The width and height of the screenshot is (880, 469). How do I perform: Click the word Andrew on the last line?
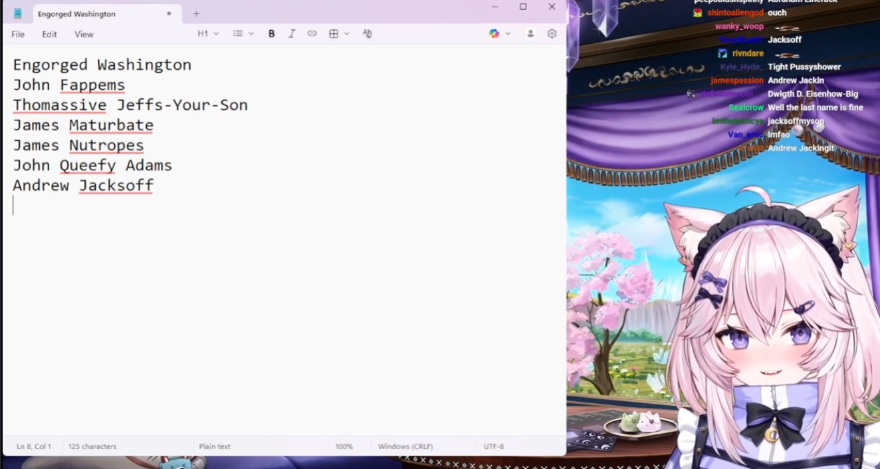pos(41,186)
